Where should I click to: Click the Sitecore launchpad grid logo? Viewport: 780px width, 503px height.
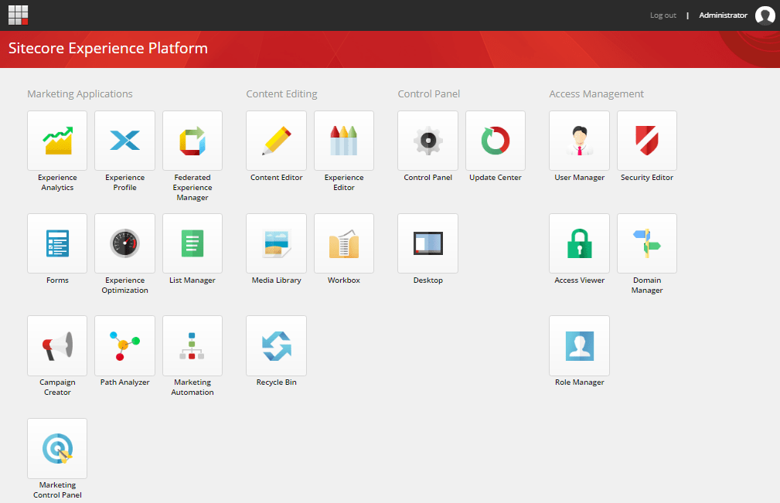pyautogui.click(x=19, y=15)
